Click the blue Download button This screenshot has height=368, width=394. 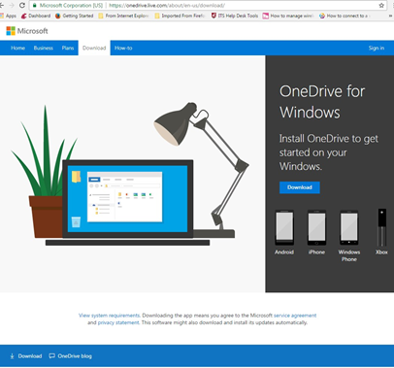pyautogui.click(x=300, y=187)
